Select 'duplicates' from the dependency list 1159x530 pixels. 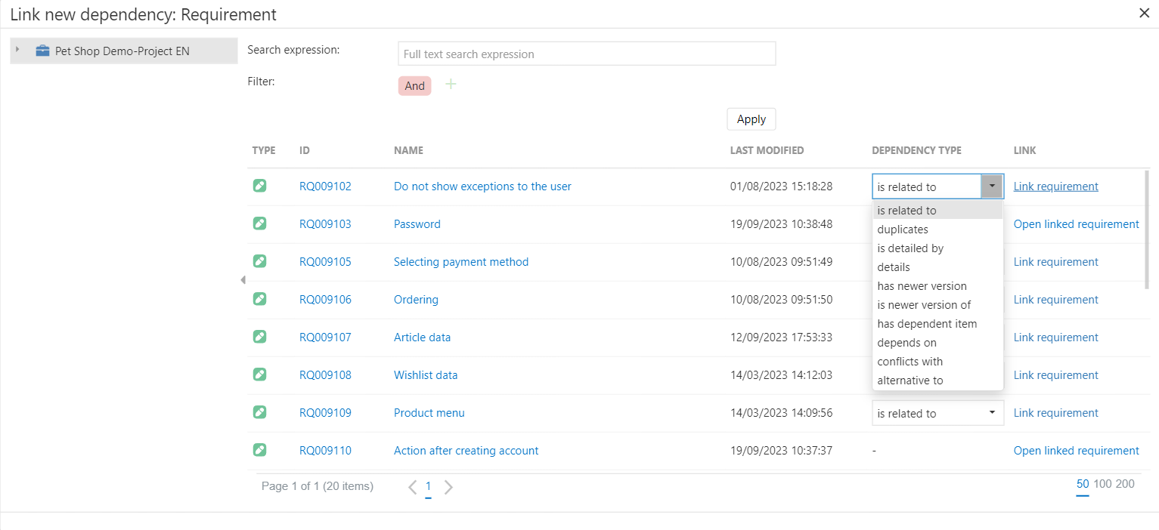pos(903,230)
